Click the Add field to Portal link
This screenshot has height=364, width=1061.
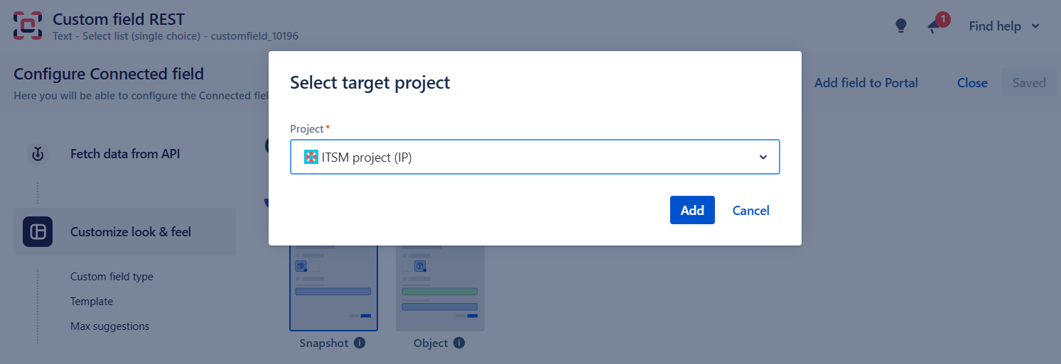click(866, 83)
